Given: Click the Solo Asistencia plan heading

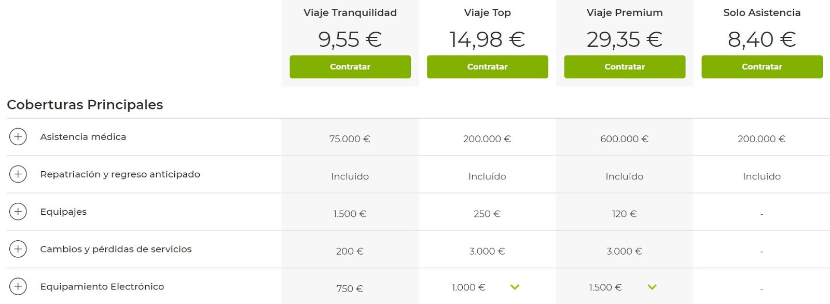Looking at the screenshot, I should coord(762,13).
